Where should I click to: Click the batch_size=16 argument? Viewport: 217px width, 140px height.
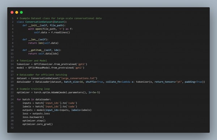[73, 82]
